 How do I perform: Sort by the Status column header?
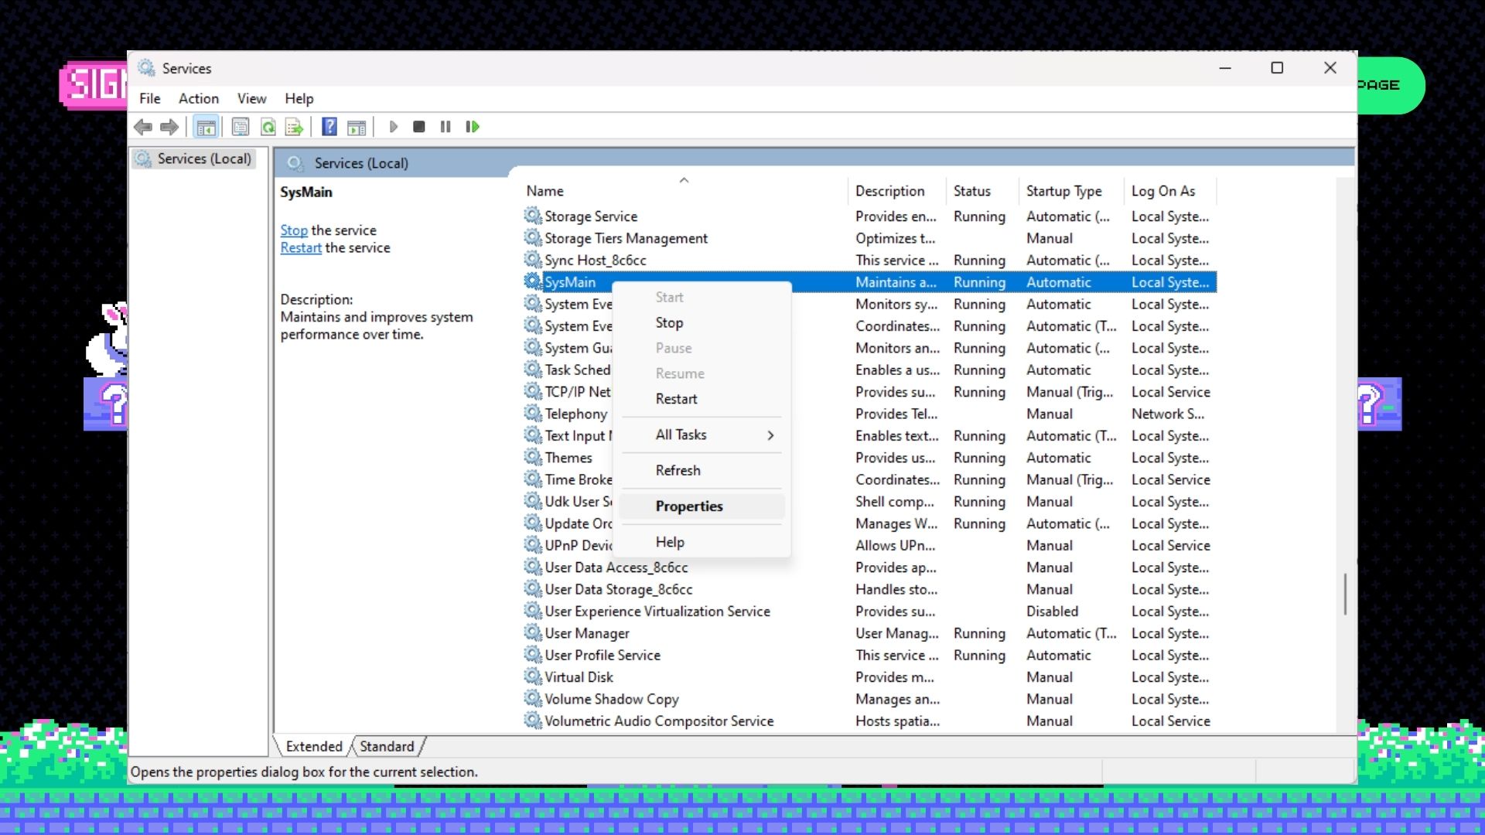click(x=984, y=190)
